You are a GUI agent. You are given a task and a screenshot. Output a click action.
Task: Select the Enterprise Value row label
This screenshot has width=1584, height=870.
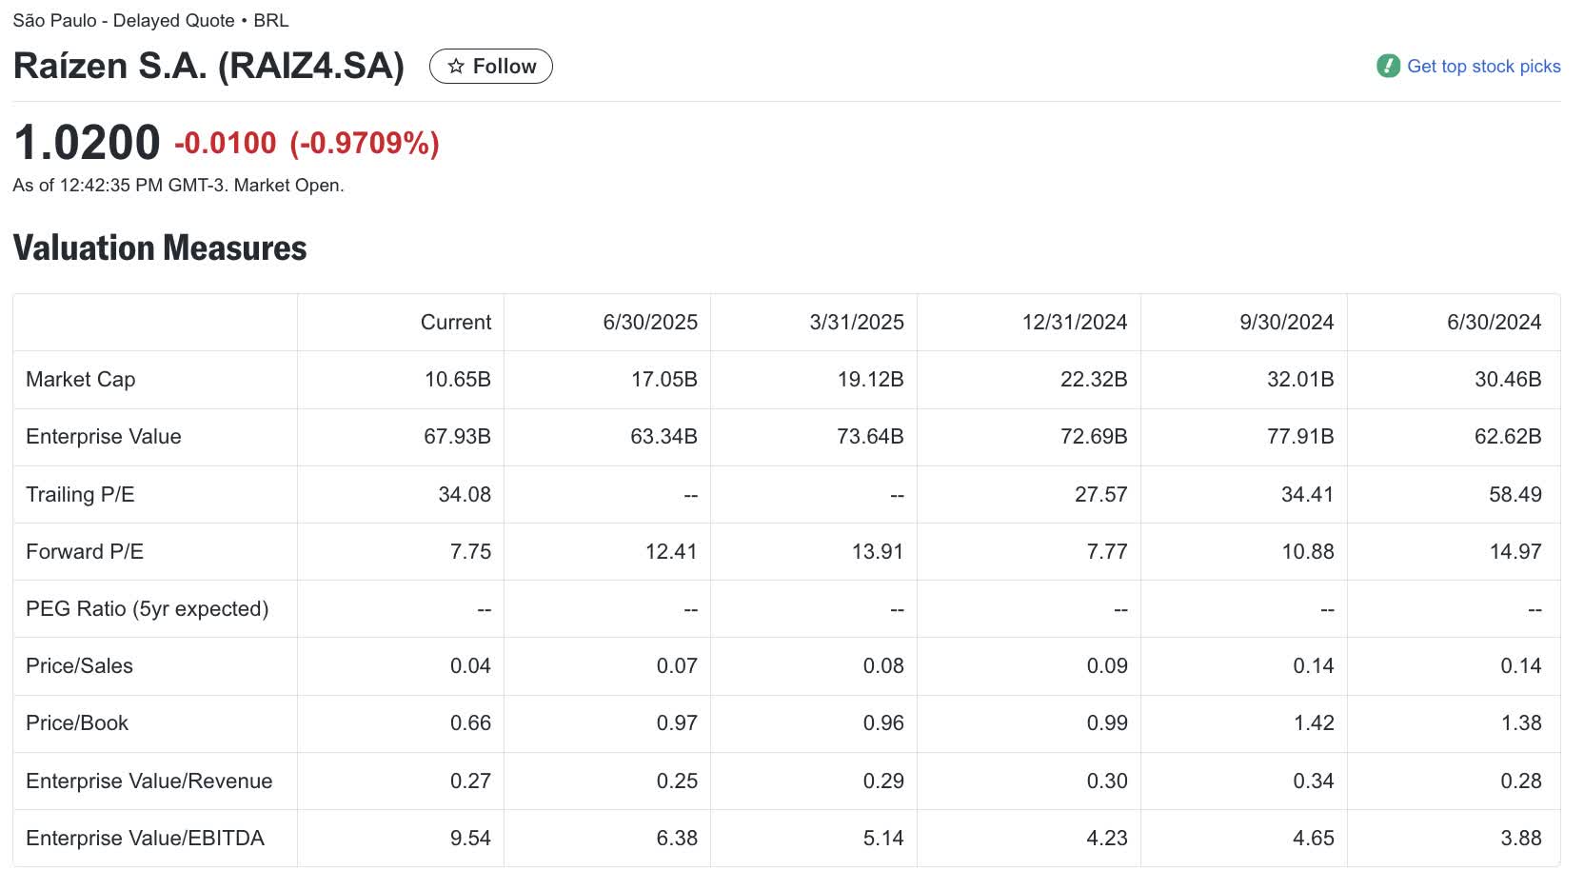[104, 437]
